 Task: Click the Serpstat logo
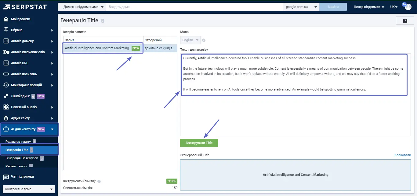click(25, 7)
